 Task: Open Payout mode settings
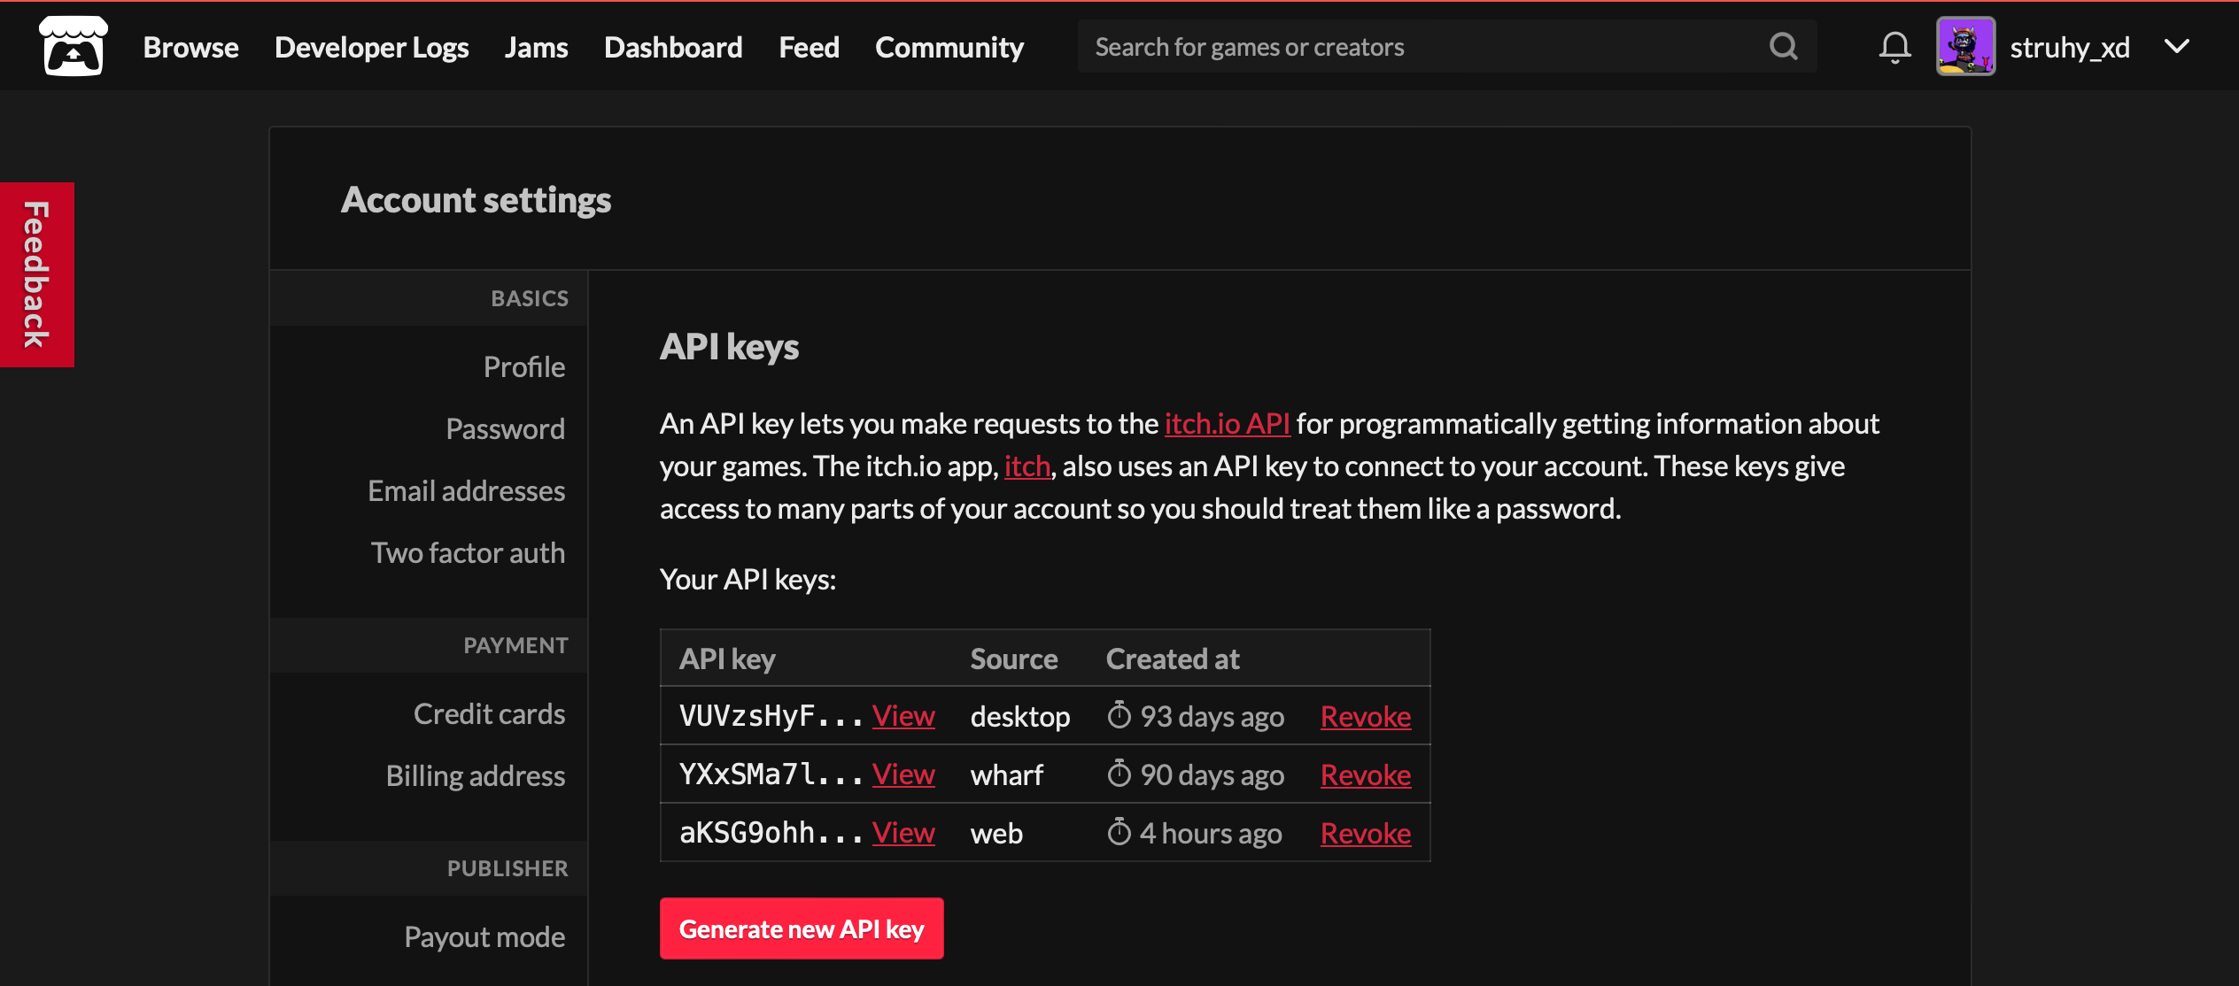click(484, 936)
